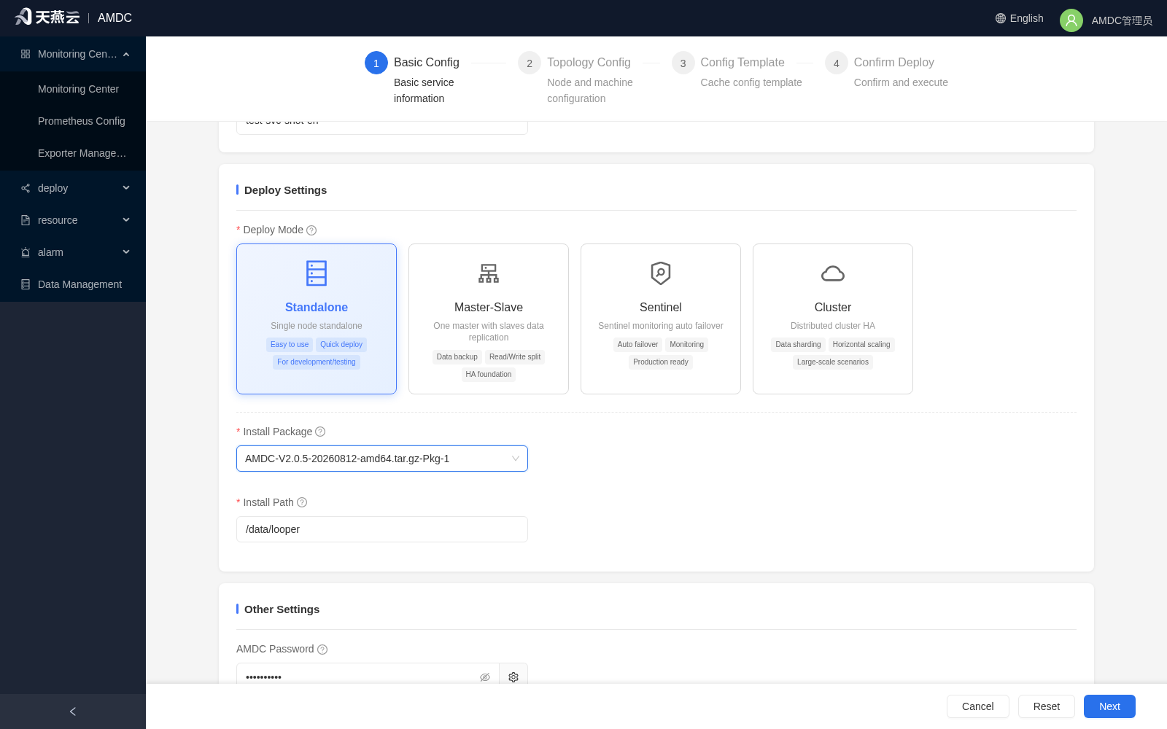This screenshot has height=729, width=1167.
Task: Click the Standalone server icon
Action: 317,273
